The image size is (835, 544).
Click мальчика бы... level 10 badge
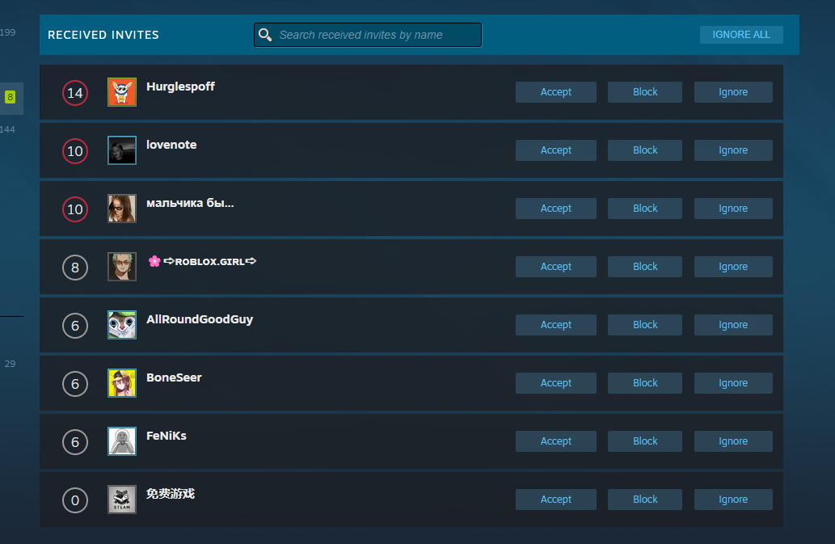coord(75,209)
